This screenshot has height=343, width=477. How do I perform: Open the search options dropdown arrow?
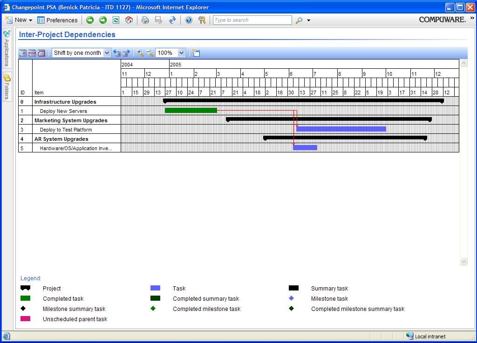308,20
